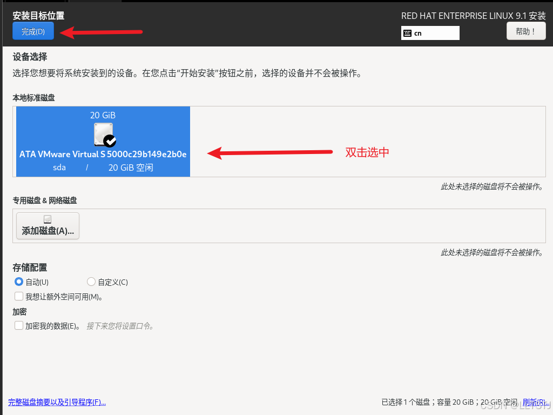Click the 添加磁盘(A)... add disk button
The image size is (553, 415).
pyautogui.click(x=48, y=226)
